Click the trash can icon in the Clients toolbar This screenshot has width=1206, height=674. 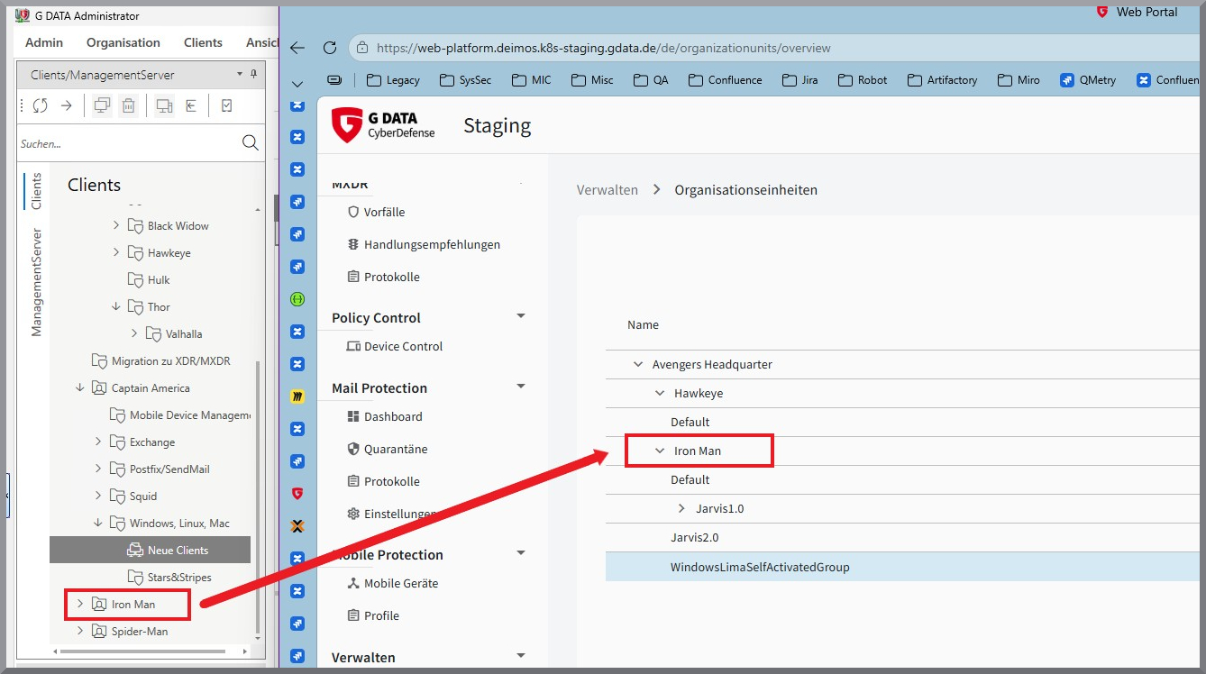[x=128, y=105]
